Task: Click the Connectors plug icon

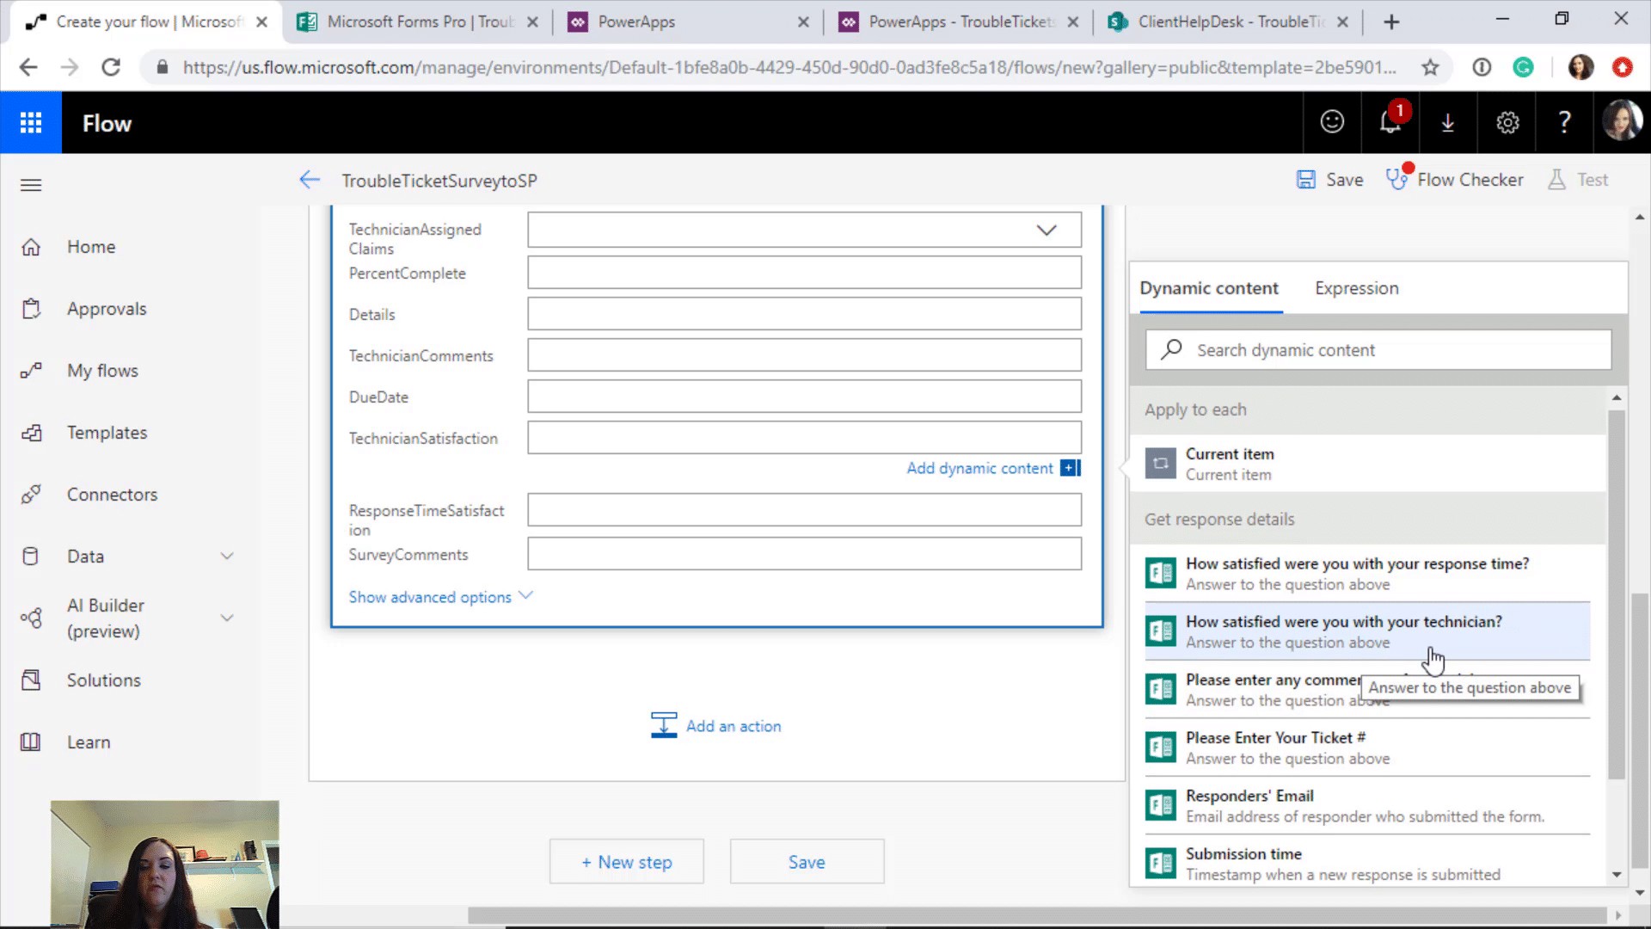Action: pos(31,495)
